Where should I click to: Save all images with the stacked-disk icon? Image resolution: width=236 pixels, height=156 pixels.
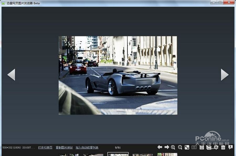209,147
